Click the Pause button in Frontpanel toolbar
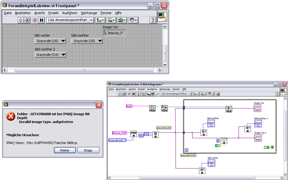Viewport: 288px width, 180px height. click(x=41, y=20)
